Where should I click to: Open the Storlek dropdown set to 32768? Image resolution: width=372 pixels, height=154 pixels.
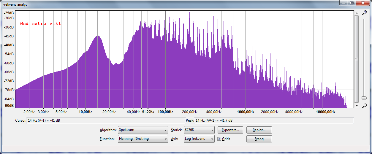pyautogui.click(x=199, y=130)
